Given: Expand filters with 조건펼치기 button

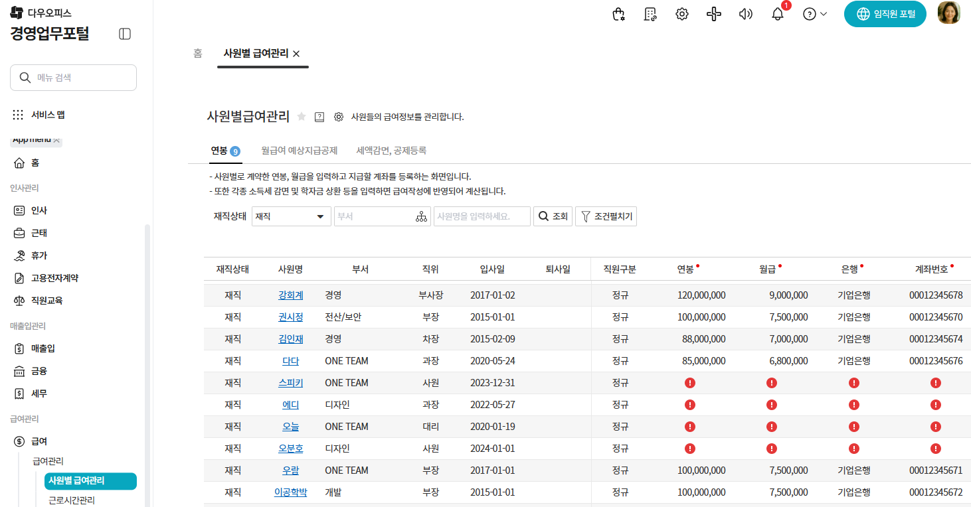Looking at the screenshot, I should tap(606, 216).
